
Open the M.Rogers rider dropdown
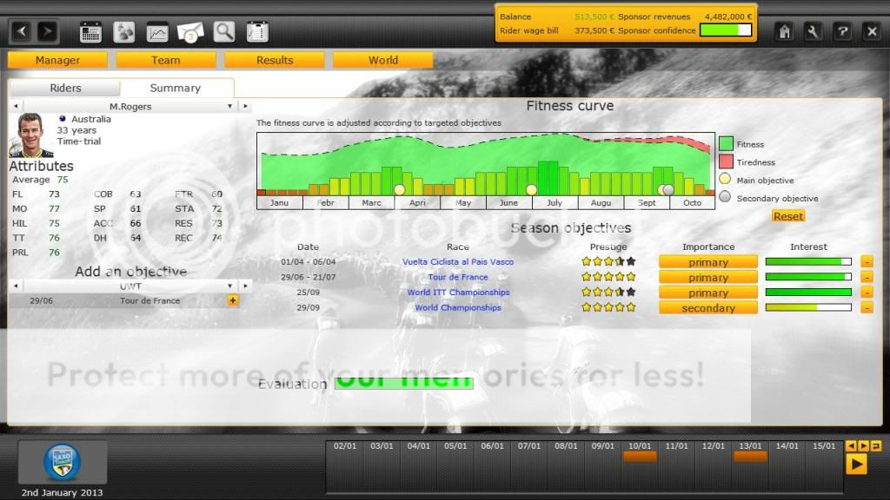(x=230, y=106)
